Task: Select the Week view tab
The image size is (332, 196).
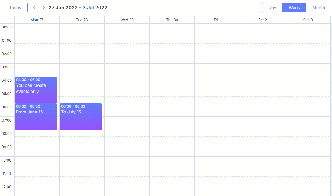Action: coord(294,8)
